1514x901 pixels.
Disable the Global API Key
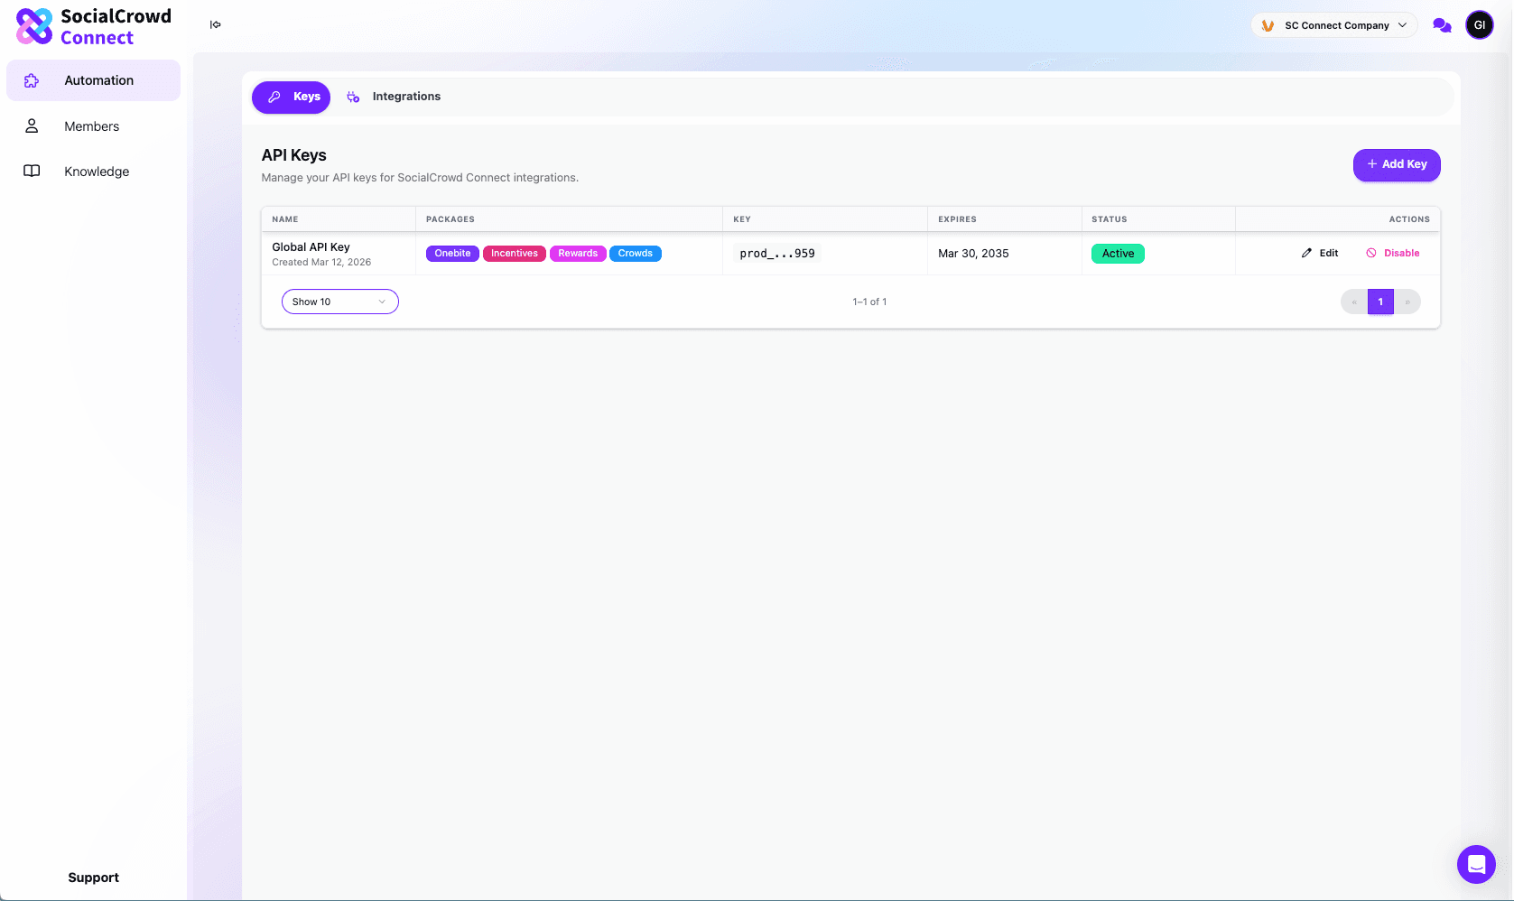coord(1393,253)
